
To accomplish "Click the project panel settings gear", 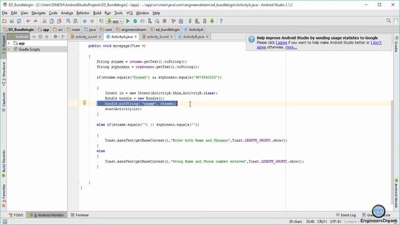I will point(56,37).
